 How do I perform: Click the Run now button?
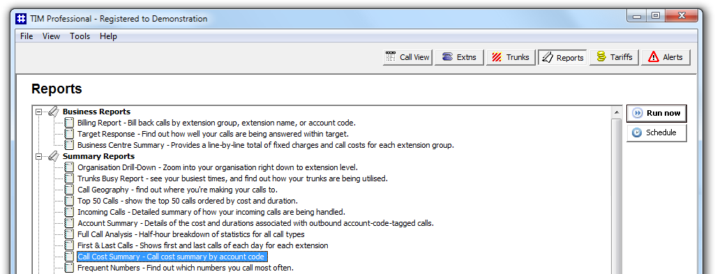click(x=656, y=114)
